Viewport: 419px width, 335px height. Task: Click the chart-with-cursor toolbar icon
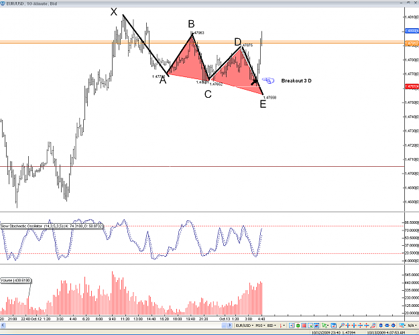pyautogui.click(x=310, y=326)
